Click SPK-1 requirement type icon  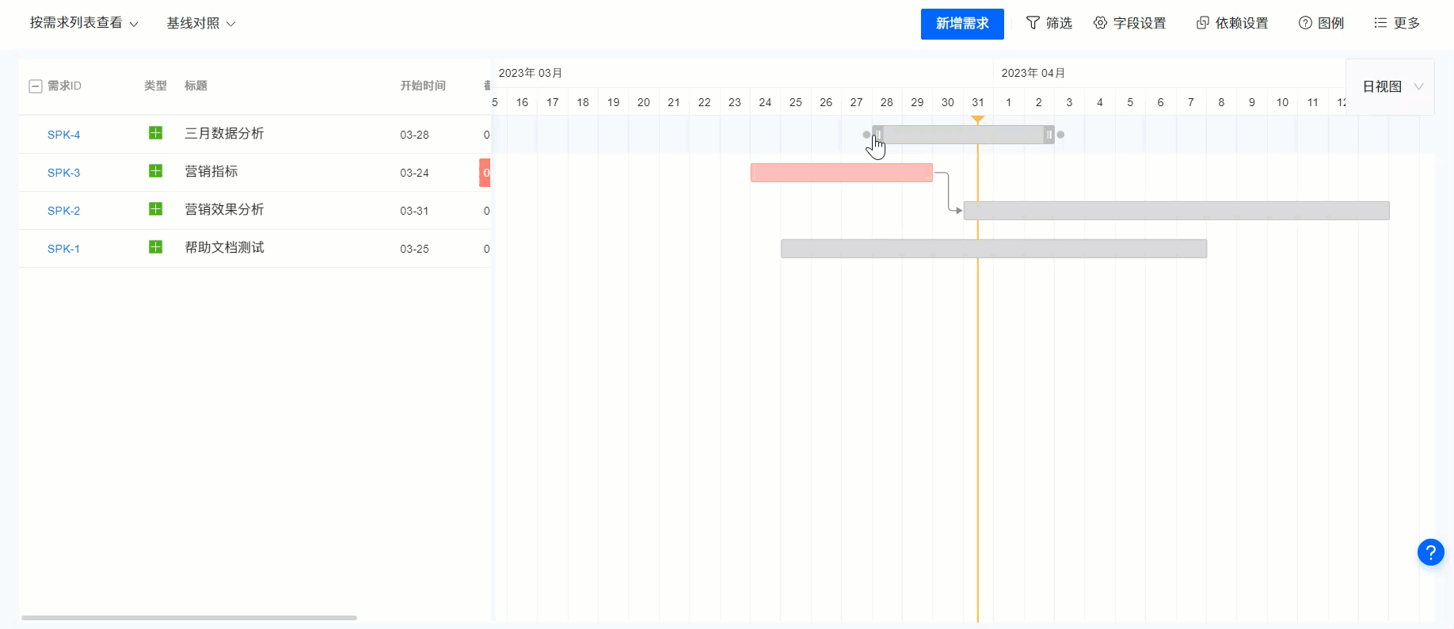point(155,247)
